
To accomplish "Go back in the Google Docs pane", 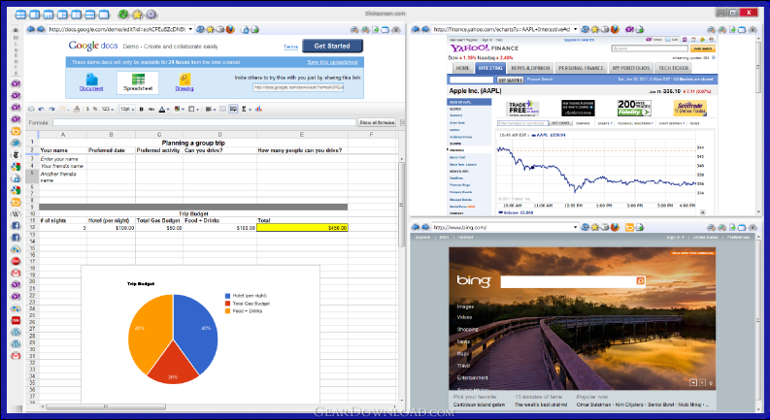I will tap(30, 29).
